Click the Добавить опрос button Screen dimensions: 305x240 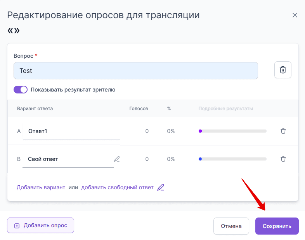click(40, 225)
